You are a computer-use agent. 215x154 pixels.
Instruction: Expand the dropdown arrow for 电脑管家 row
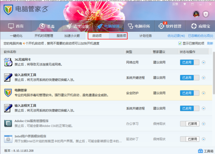(x=204, y=93)
